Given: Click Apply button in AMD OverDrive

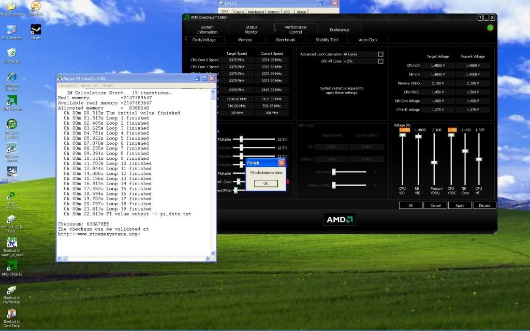Looking at the screenshot, I should tap(460, 205).
